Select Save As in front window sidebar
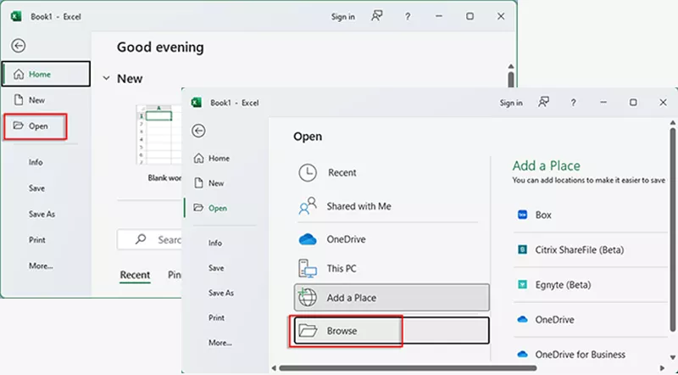Screen dimensions: 678x375 coord(220,293)
